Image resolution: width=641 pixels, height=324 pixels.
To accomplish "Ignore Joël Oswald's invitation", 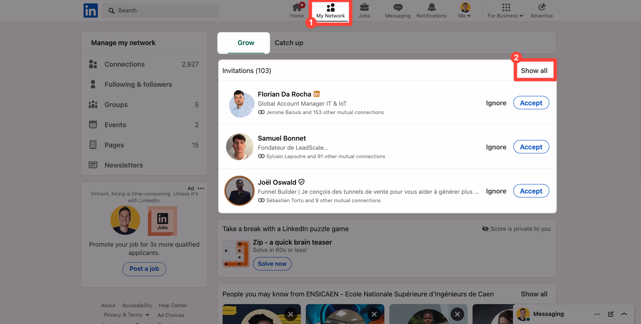I will [496, 191].
